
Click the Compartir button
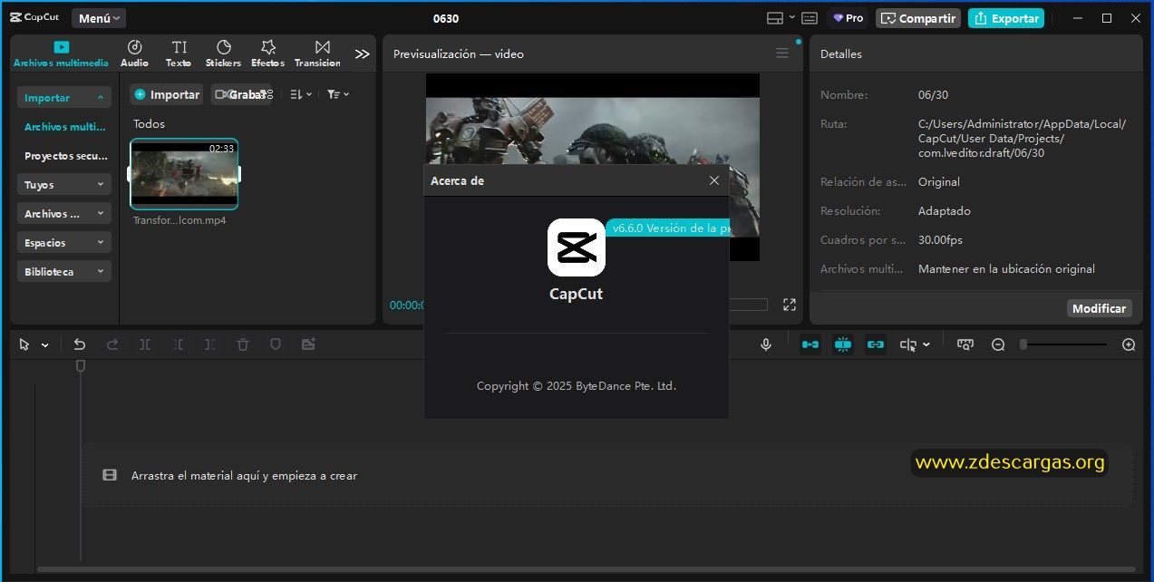(918, 18)
